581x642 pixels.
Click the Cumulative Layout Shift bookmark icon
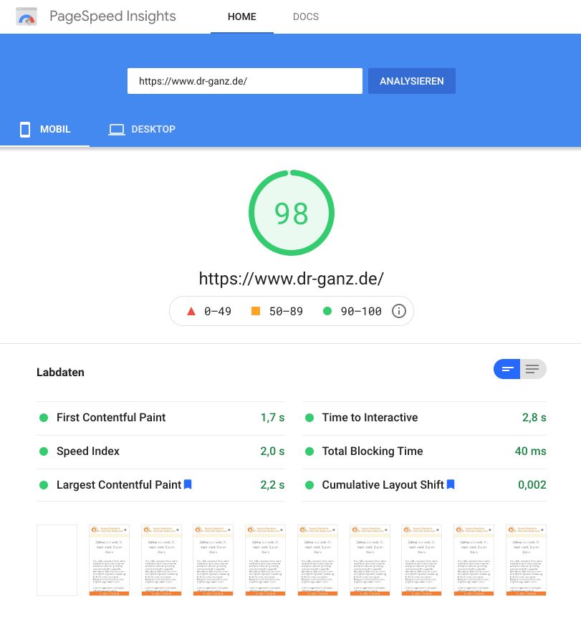(x=451, y=484)
